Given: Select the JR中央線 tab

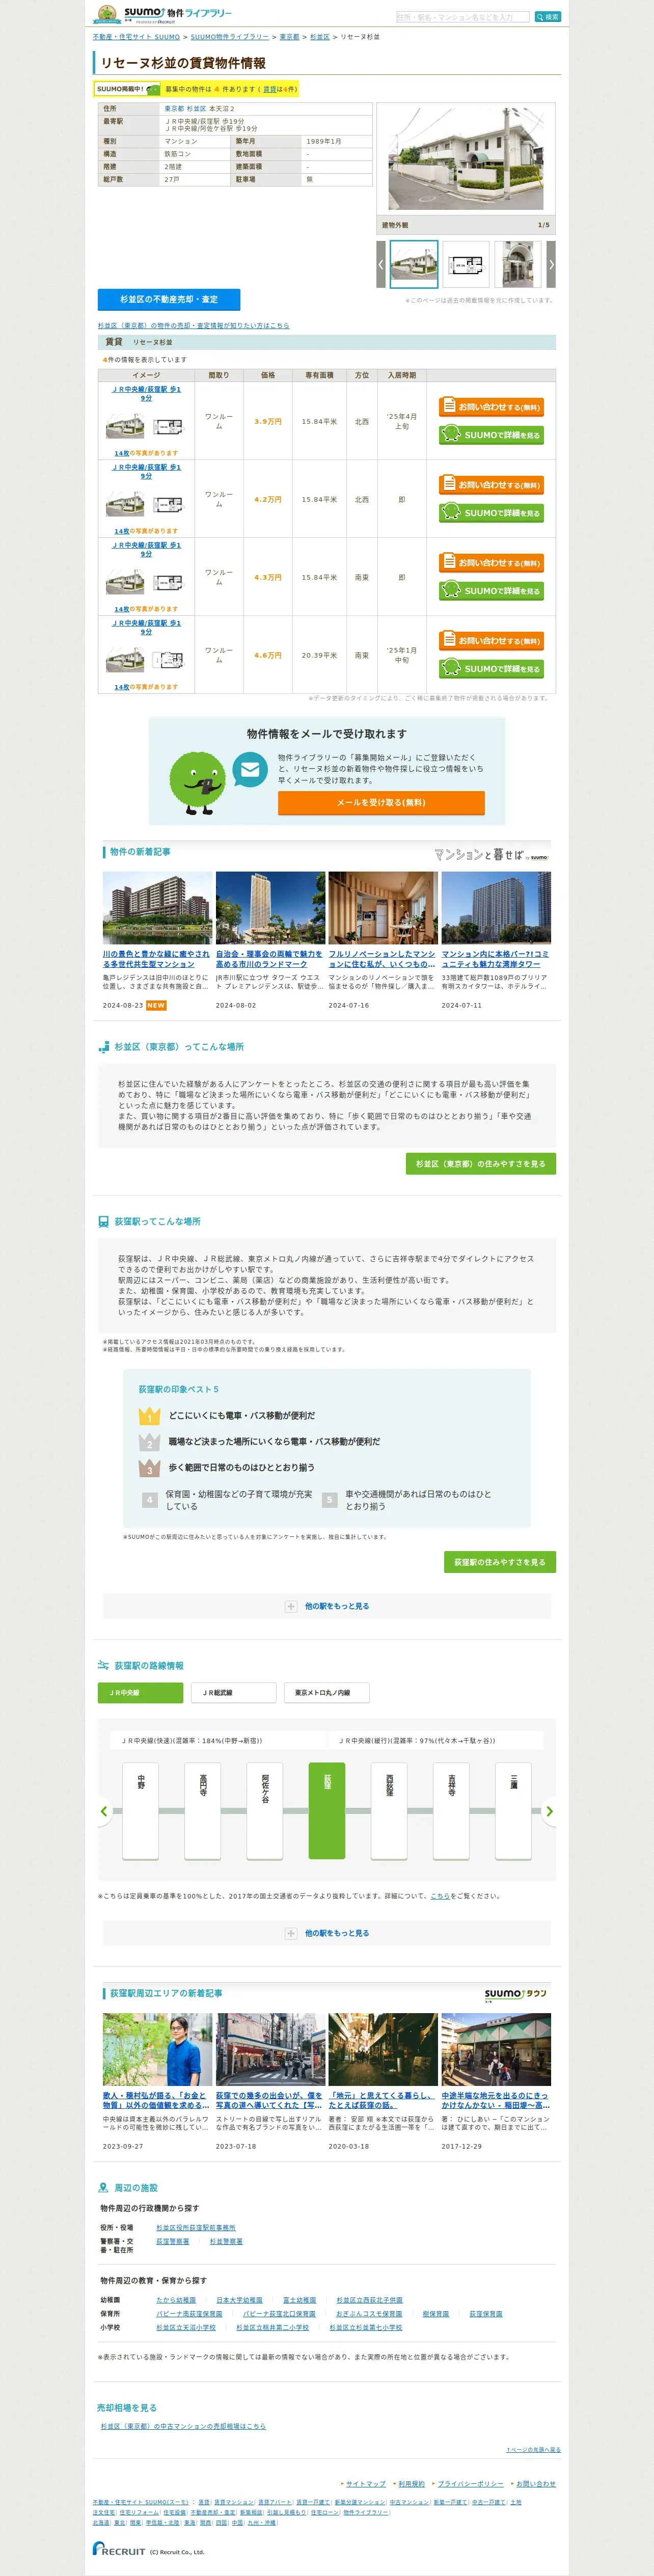Looking at the screenshot, I should click(x=141, y=1693).
